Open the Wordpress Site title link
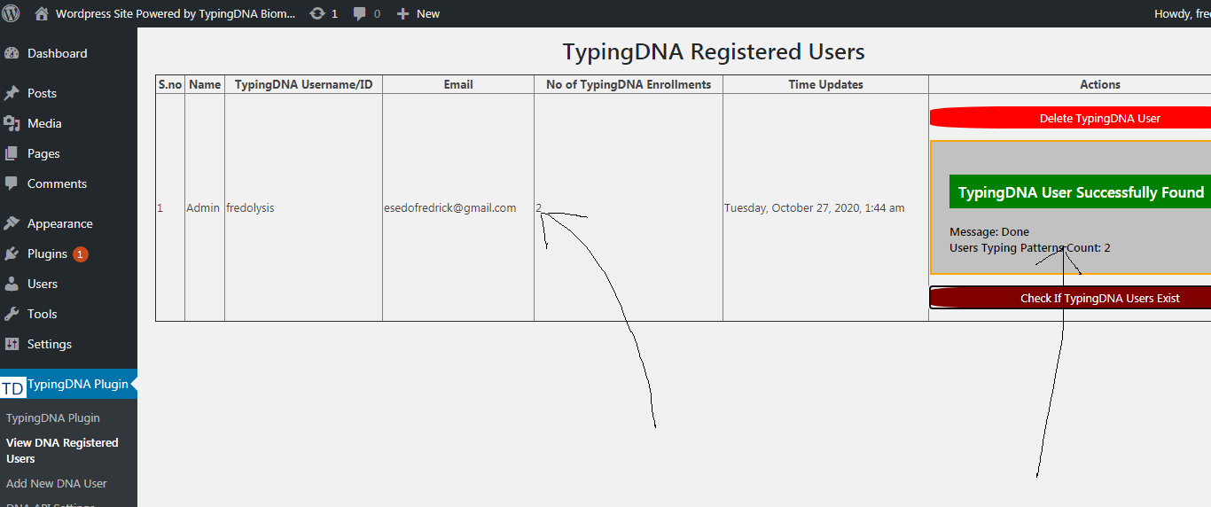Screen dimensions: 1211x507 tap(176, 13)
